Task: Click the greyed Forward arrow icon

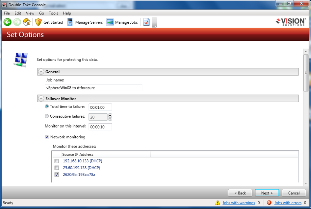Action: pos(17,22)
